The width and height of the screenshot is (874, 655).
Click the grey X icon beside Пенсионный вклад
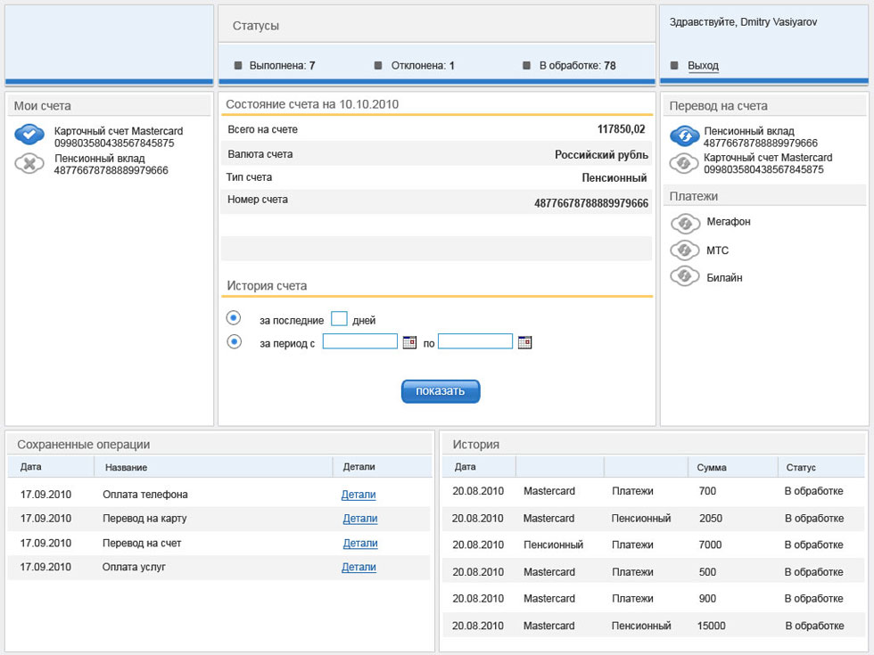[x=29, y=164]
